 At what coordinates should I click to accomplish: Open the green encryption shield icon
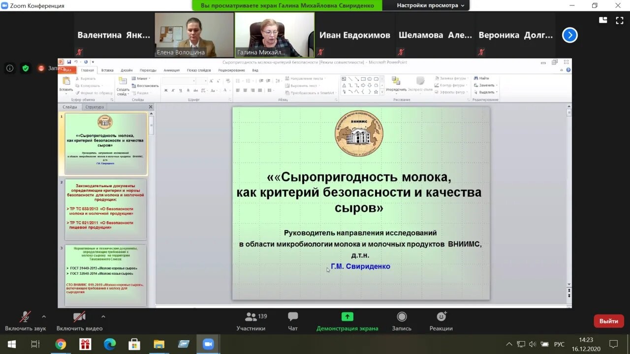[x=26, y=68]
